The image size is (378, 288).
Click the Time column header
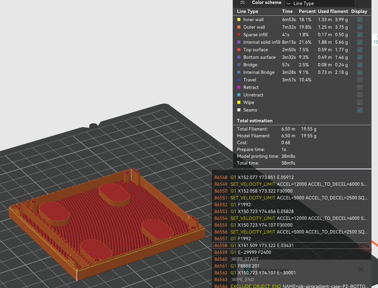point(287,11)
